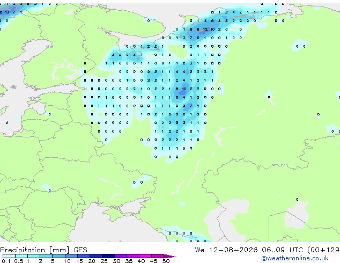The height and width of the screenshot is (263, 340).
Task: Click the 'Precipitation [mm]' title text
Action: pyautogui.click(x=35, y=250)
